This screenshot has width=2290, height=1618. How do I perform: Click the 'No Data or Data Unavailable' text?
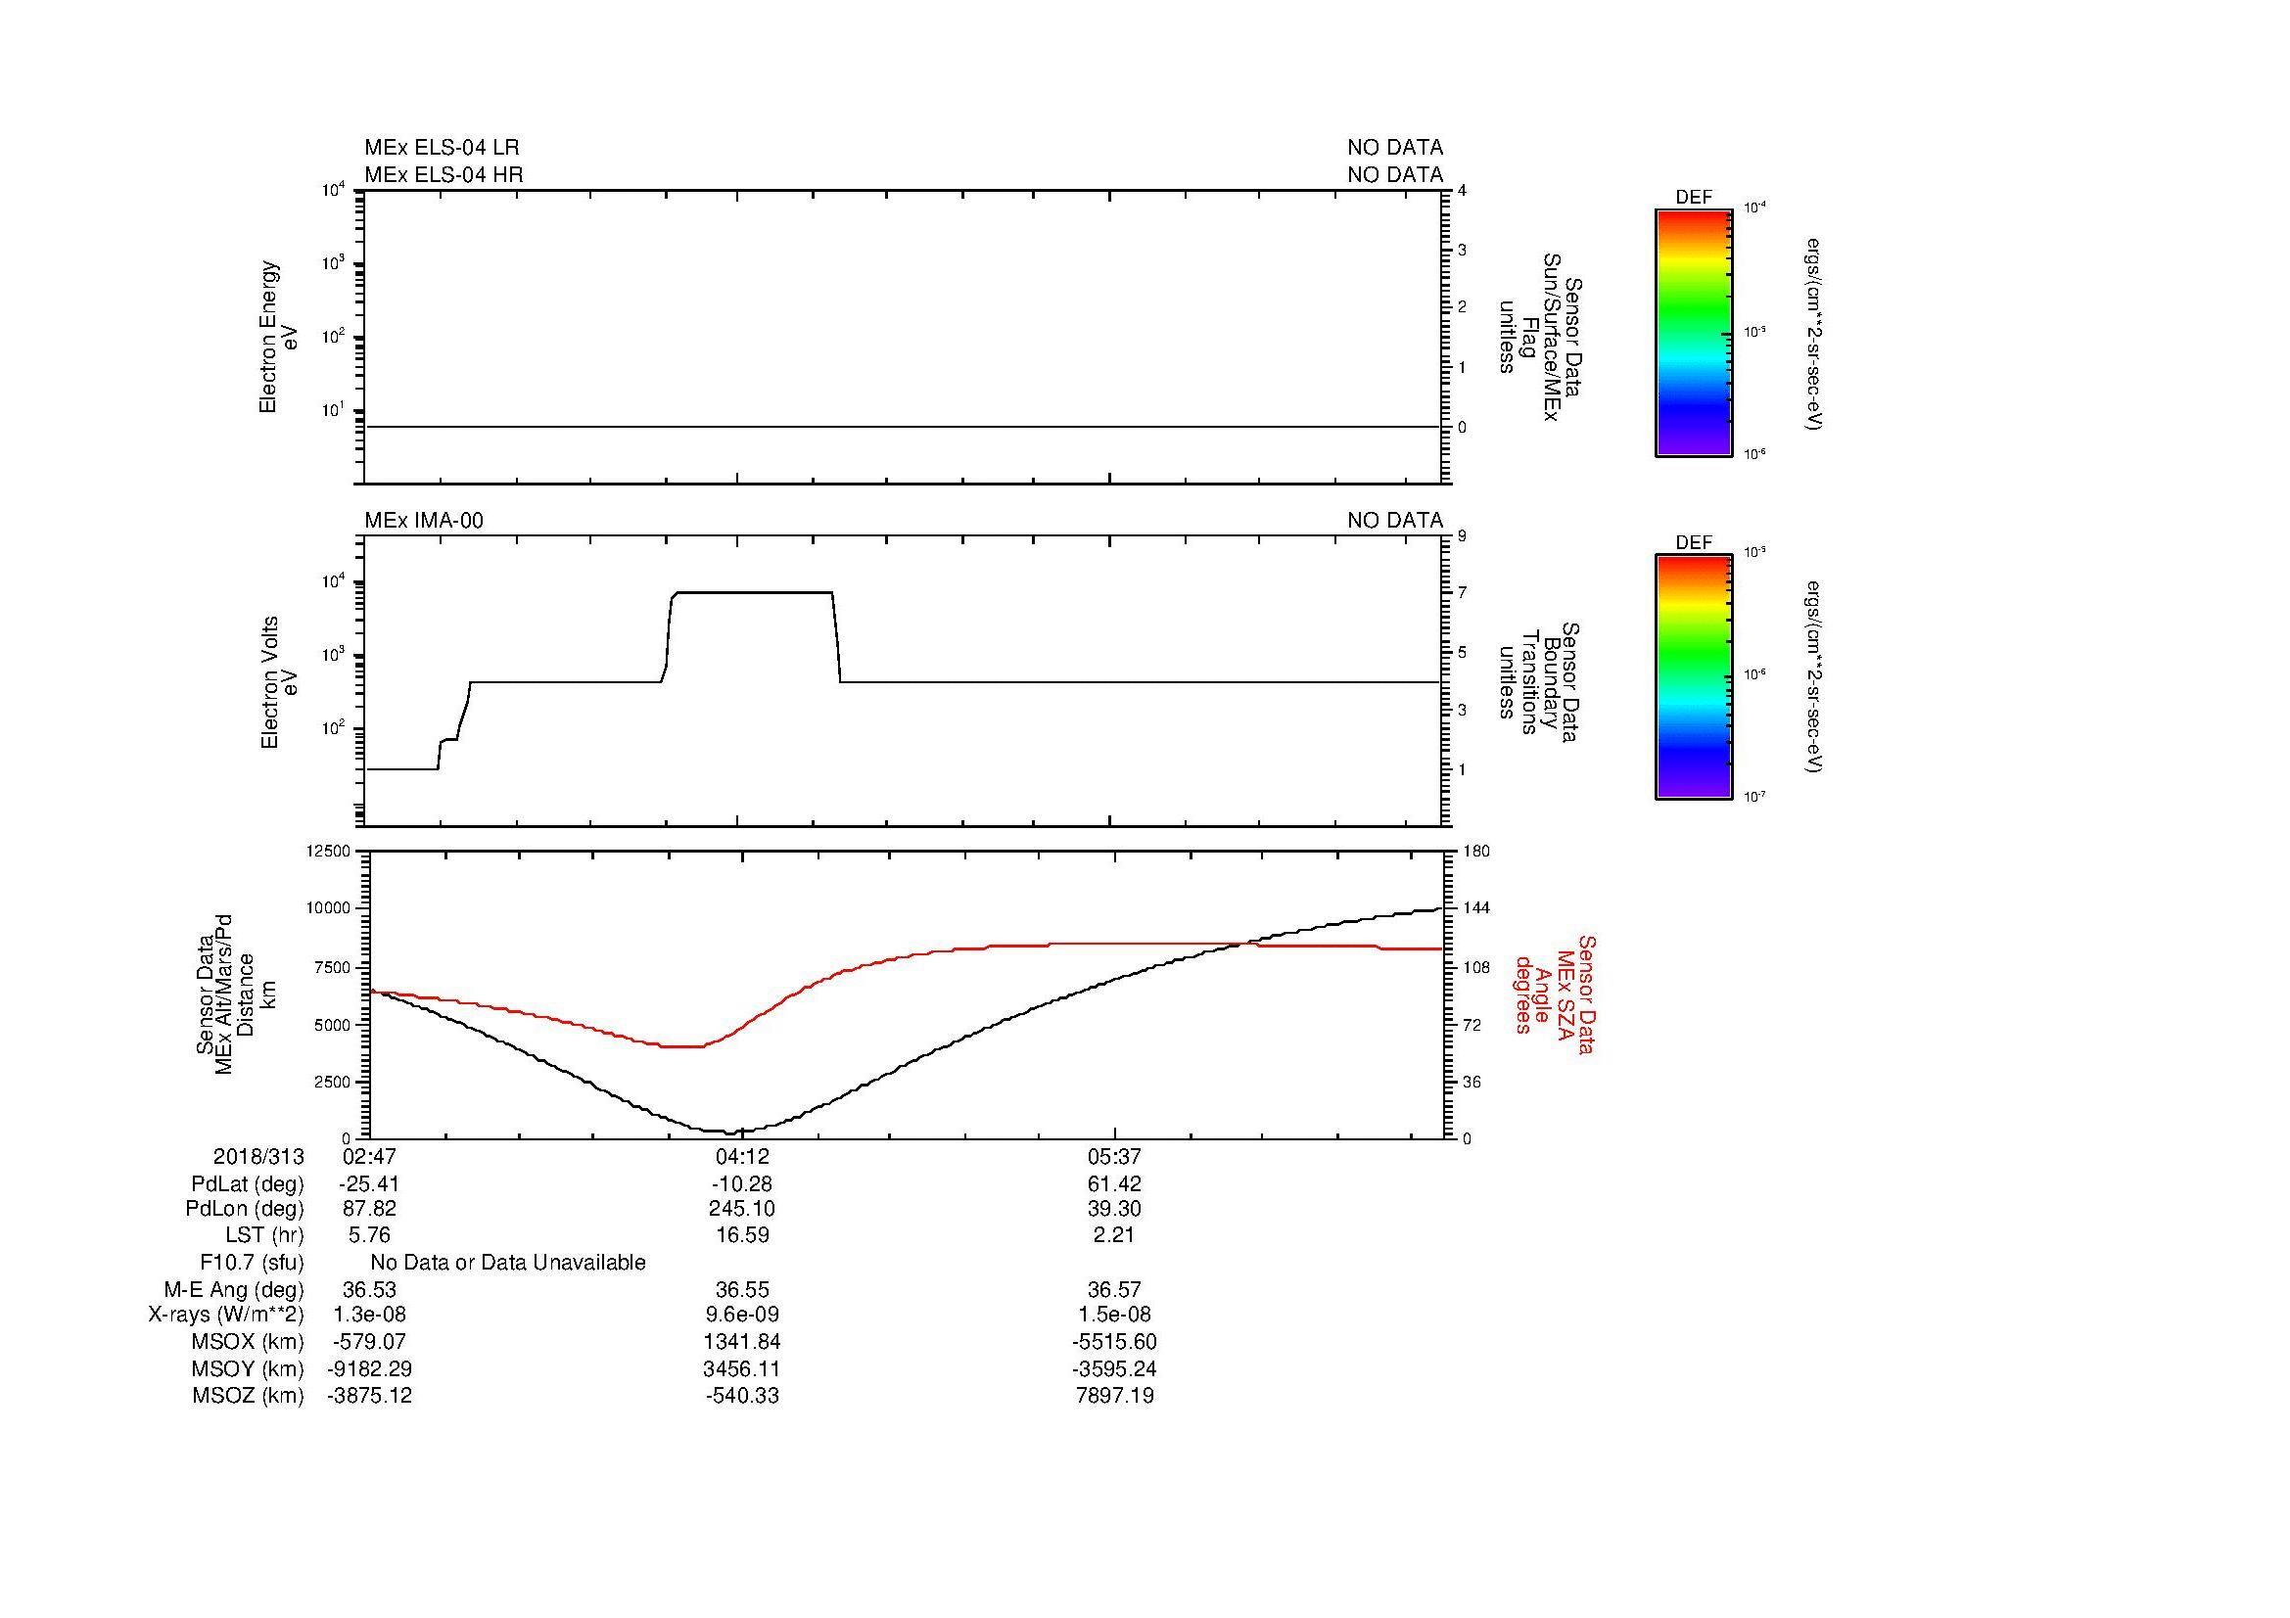(x=508, y=1262)
